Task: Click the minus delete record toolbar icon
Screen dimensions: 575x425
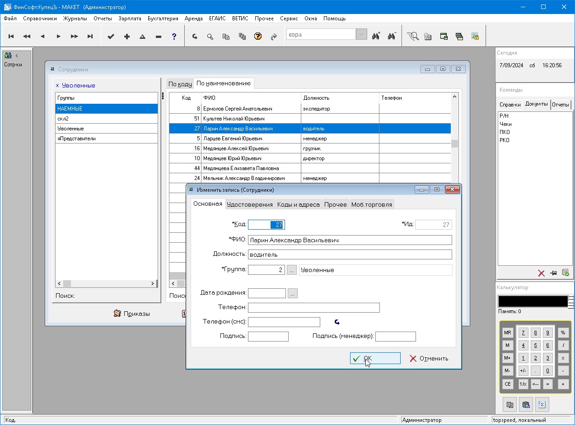Action: (159, 37)
